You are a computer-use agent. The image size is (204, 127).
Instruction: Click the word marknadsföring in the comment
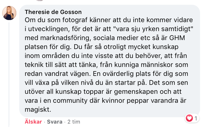click(x=65, y=38)
